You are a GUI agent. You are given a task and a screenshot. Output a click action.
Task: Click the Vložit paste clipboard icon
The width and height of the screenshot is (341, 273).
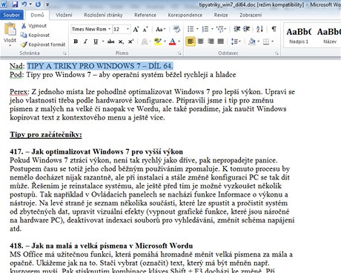point(10,29)
